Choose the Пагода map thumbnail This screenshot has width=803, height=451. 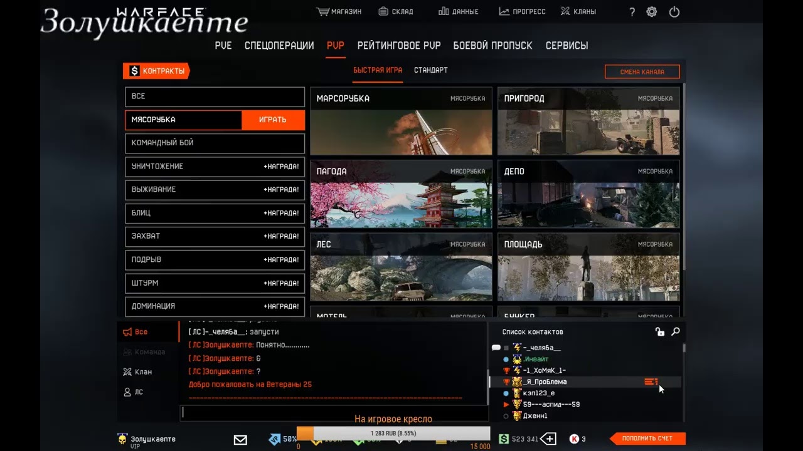(401, 194)
